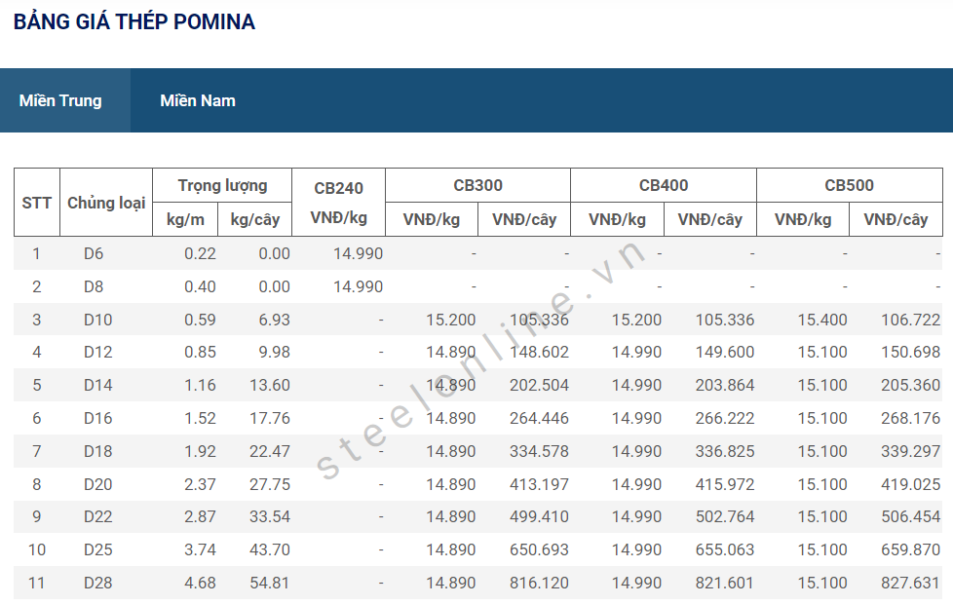953x605 pixels.
Task: Click the kg/cây sub-header
Action: [254, 219]
